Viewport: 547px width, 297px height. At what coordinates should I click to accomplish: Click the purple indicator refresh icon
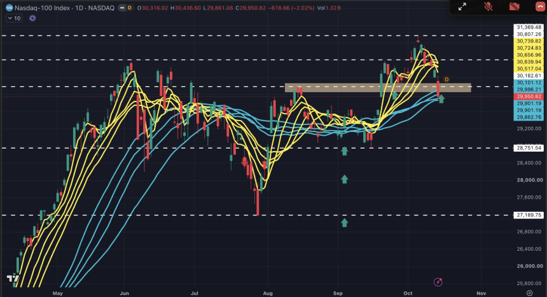(x=32, y=18)
